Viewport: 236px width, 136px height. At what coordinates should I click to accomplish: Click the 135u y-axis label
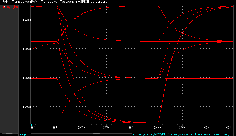[x=27, y=49]
